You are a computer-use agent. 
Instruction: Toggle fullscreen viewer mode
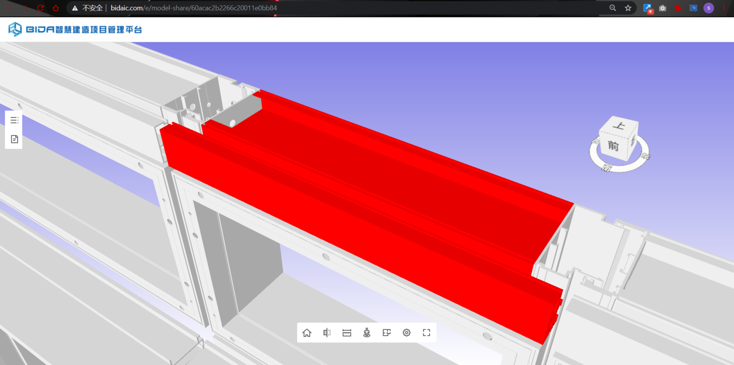point(426,333)
